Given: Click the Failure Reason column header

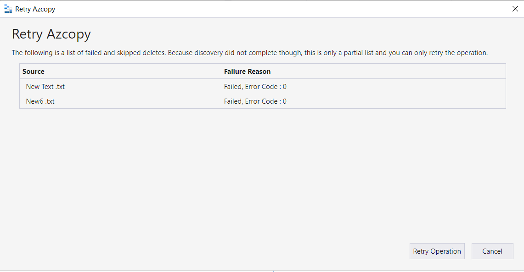Looking at the screenshot, I should 247,72.
